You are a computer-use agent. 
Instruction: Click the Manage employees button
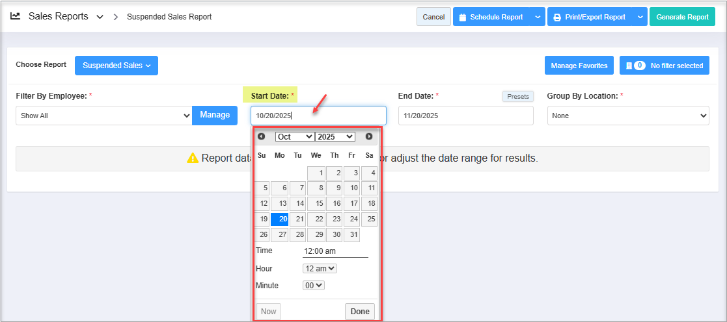tap(215, 115)
